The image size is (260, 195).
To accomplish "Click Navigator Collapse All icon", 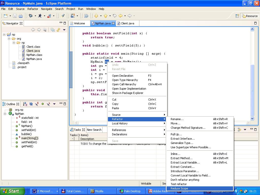I will [53, 30].
